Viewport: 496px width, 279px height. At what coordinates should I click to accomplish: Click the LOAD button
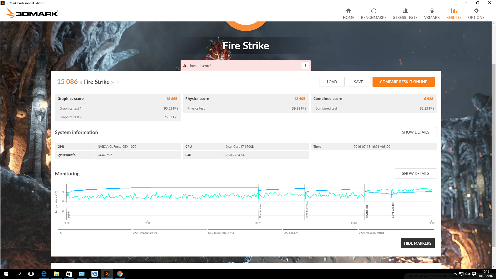pyautogui.click(x=332, y=82)
